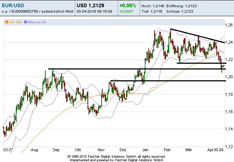Click the Mär x-axis label

tap(189, 150)
